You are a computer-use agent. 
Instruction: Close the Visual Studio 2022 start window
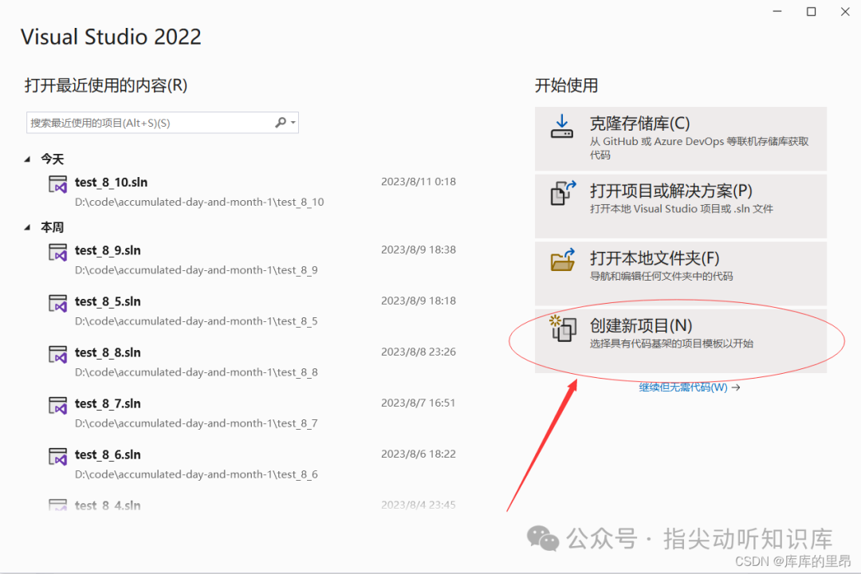pyautogui.click(x=845, y=11)
